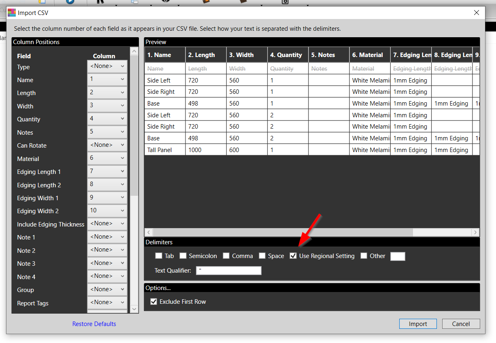Disable the Exclude First Row option
The height and width of the screenshot is (343, 496).
click(x=154, y=302)
